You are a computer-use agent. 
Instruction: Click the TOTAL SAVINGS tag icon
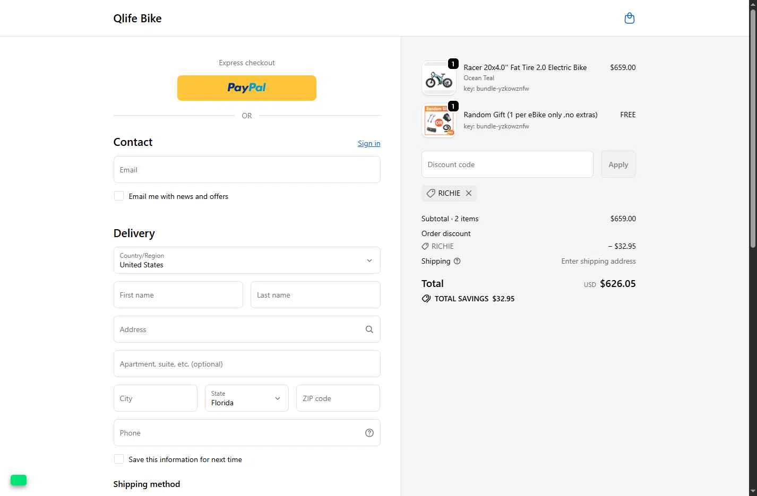426,299
